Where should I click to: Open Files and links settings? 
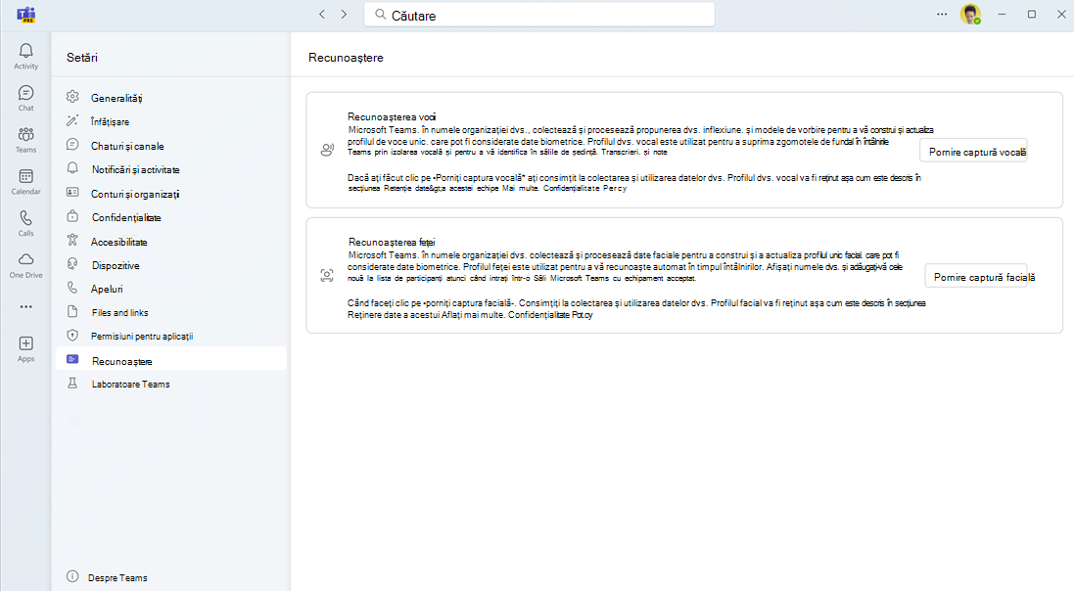[171, 312]
